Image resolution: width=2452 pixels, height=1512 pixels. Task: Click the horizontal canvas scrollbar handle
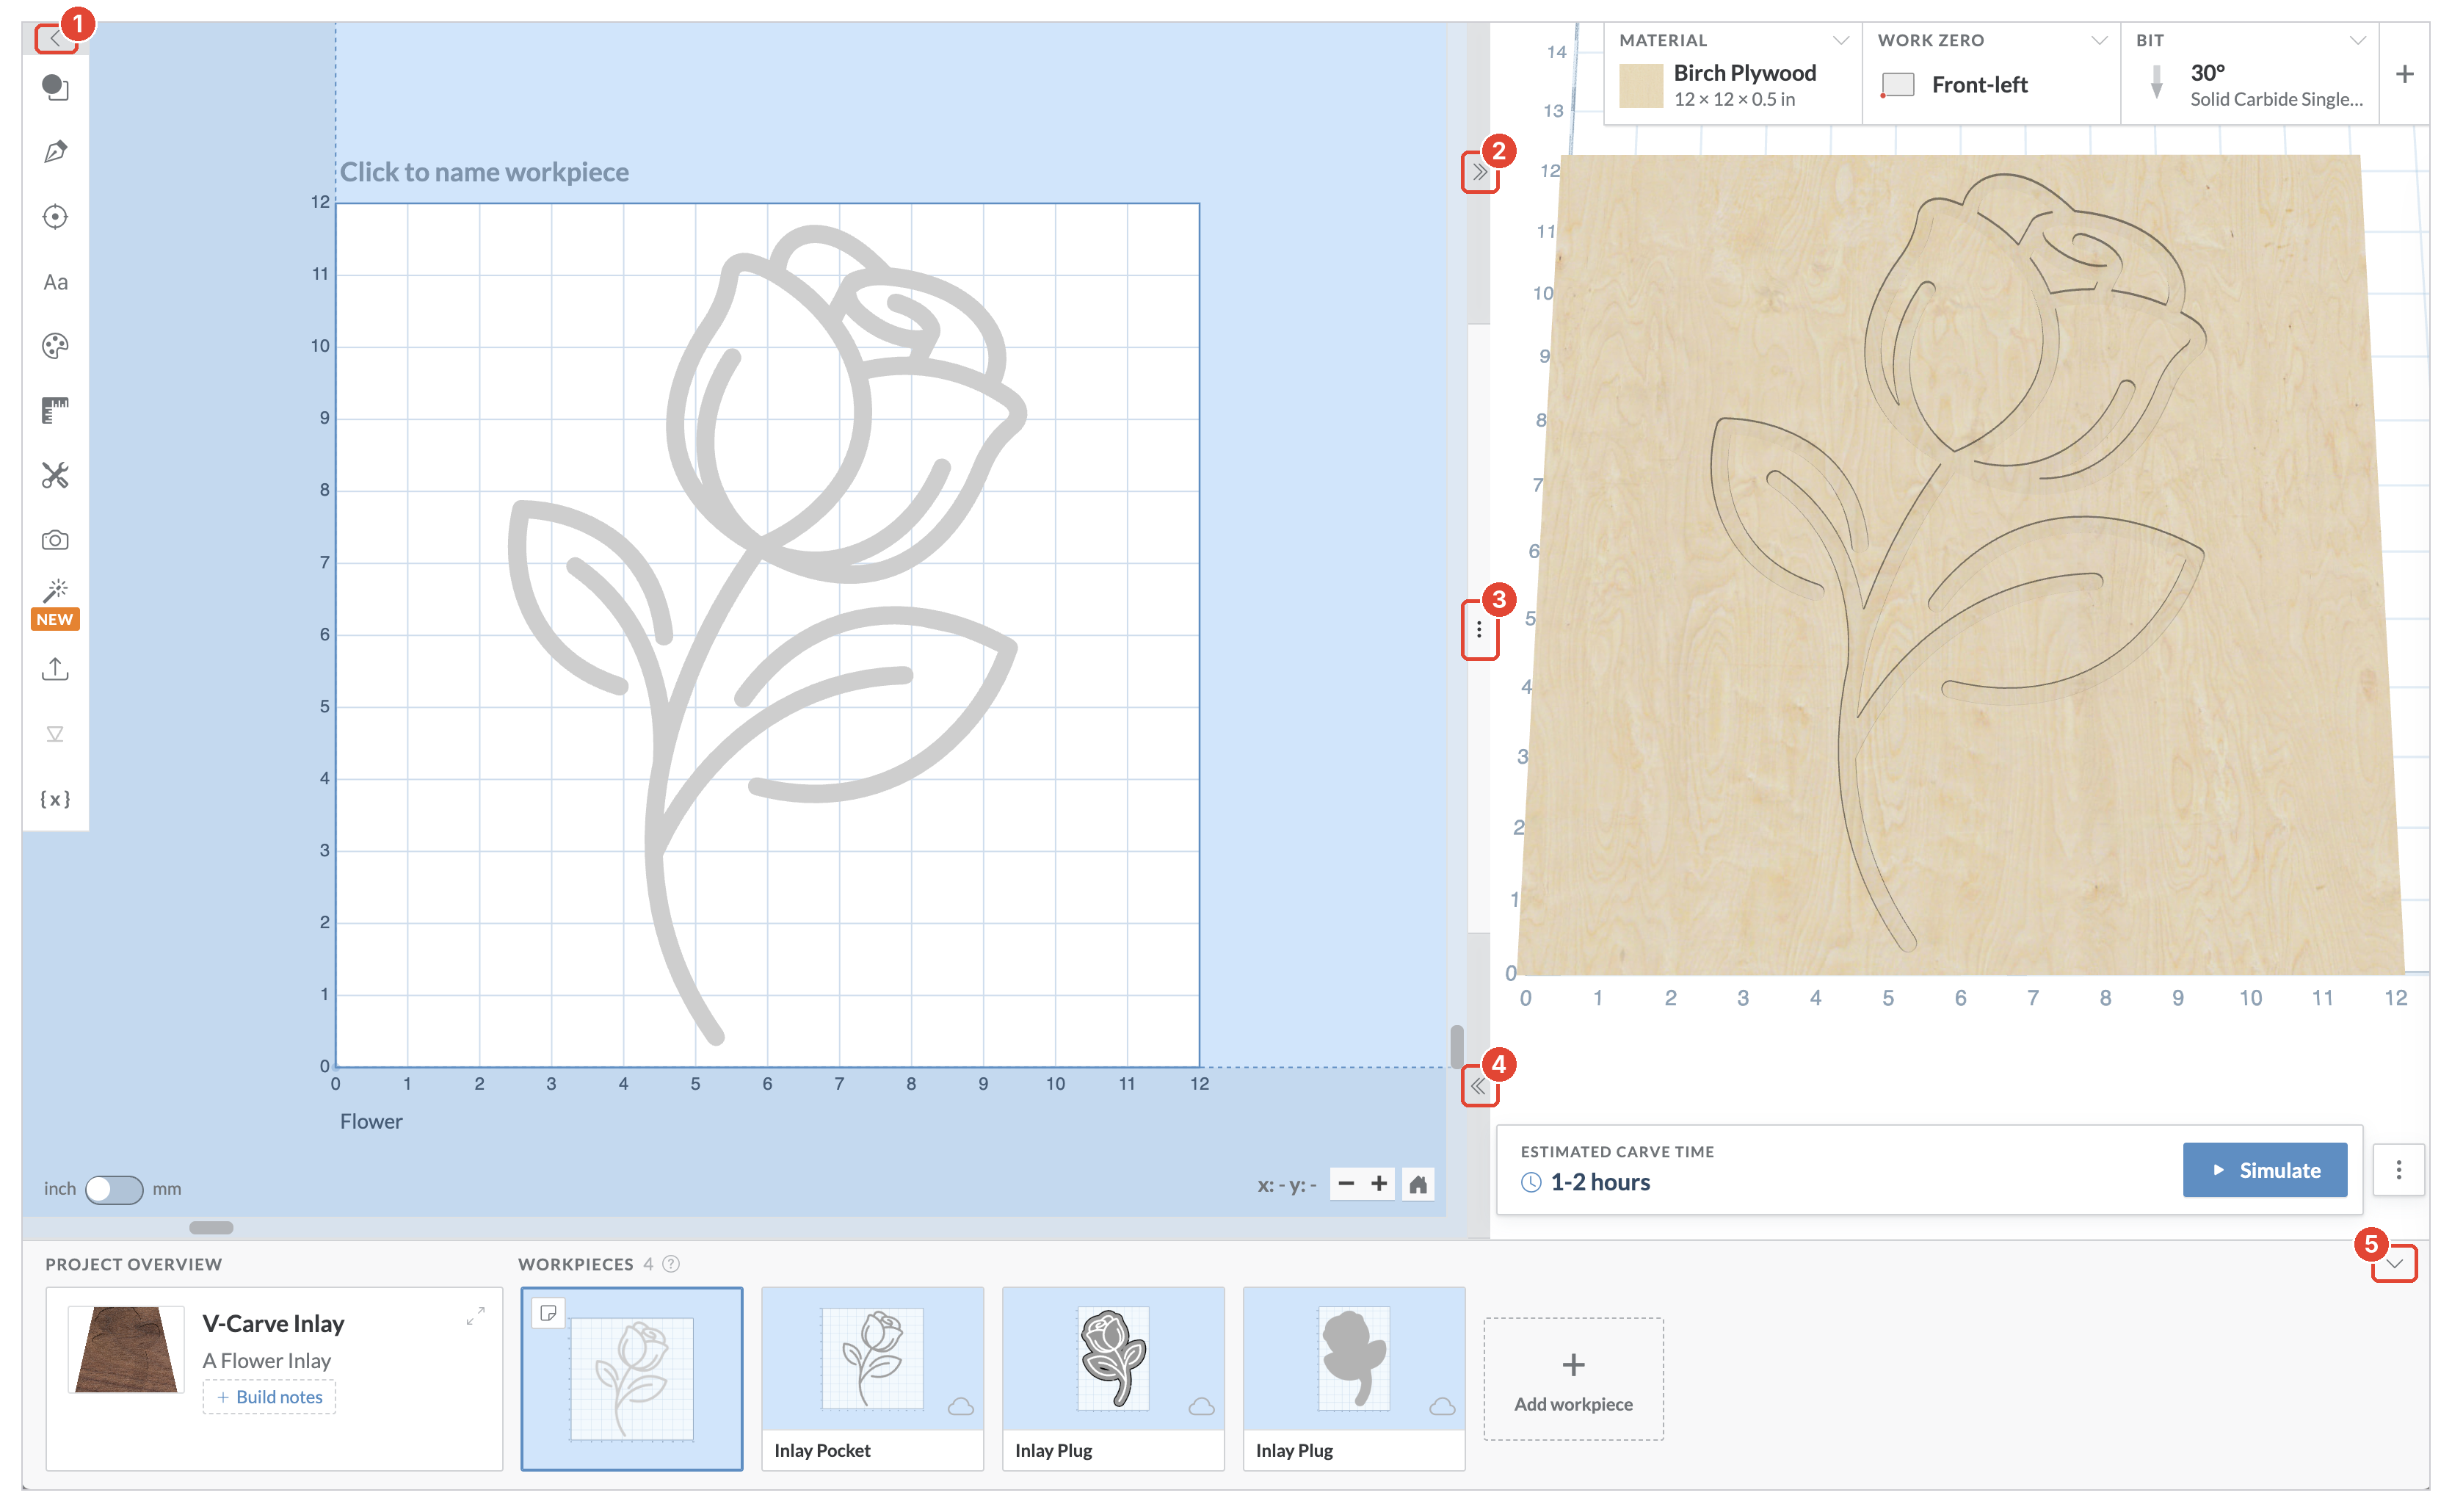[211, 1227]
